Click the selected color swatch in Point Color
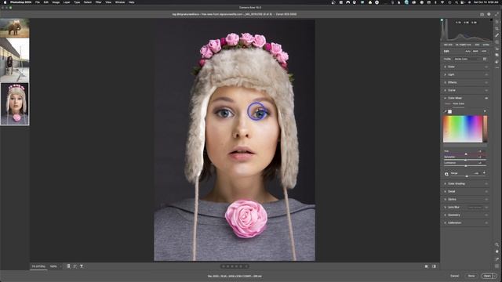 coord(449,111)
